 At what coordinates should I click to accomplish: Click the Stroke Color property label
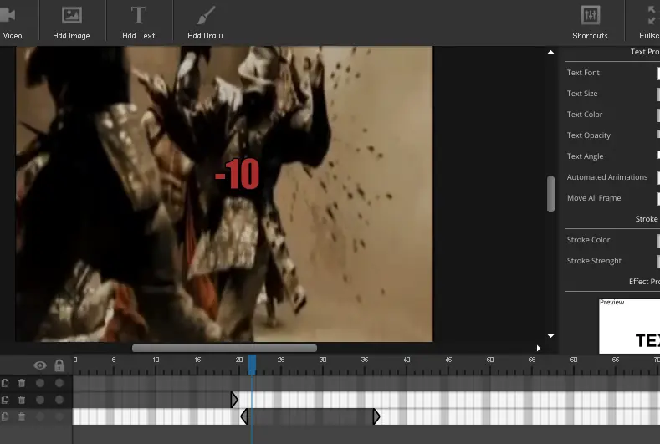pyautogui.click(x=588, y=240)
